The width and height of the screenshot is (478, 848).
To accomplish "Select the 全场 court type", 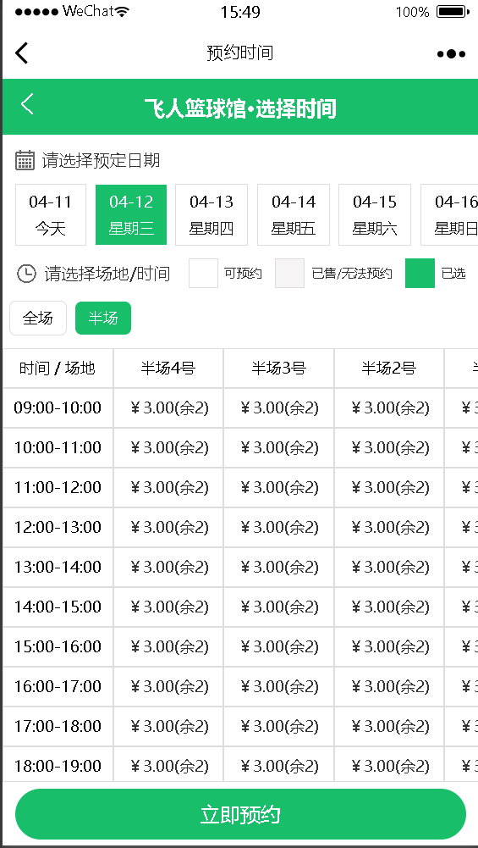I will coord(38,318).
